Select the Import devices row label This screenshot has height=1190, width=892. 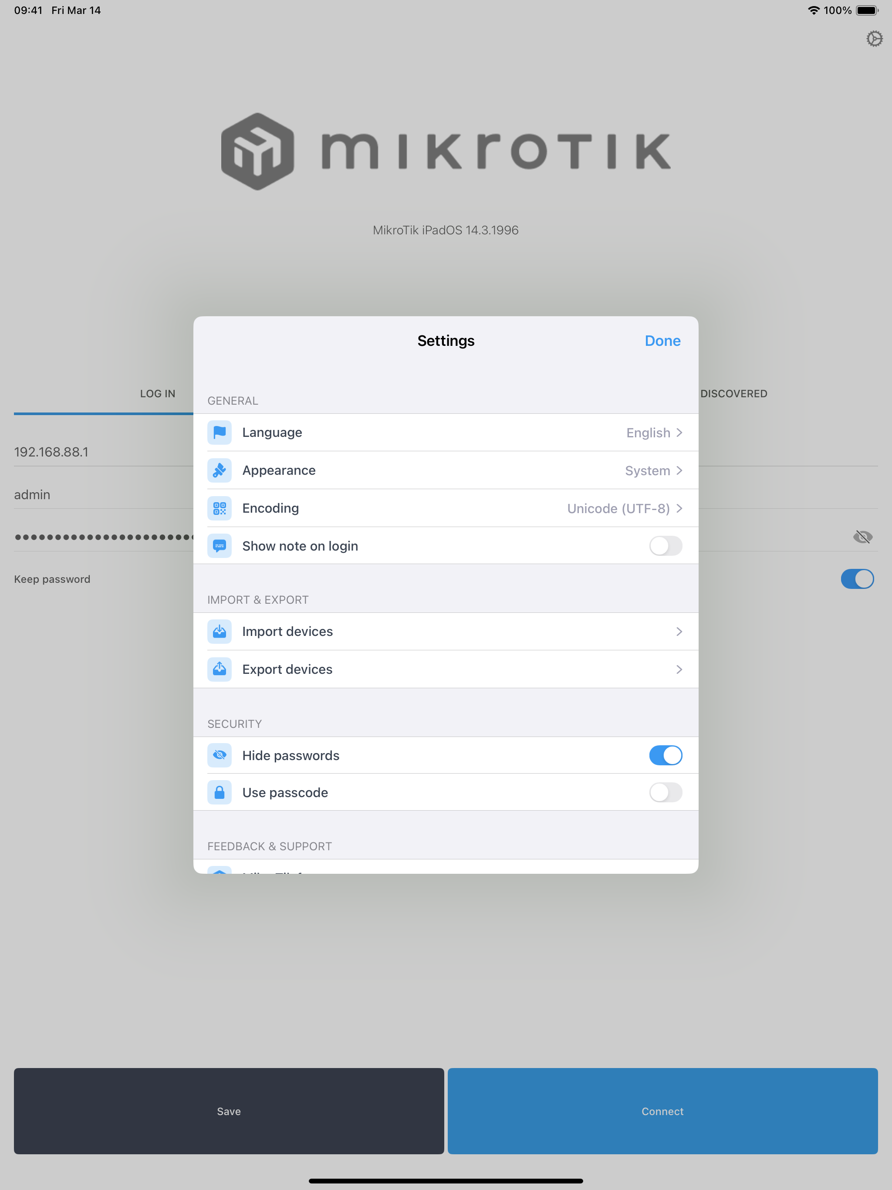point(287,632)
